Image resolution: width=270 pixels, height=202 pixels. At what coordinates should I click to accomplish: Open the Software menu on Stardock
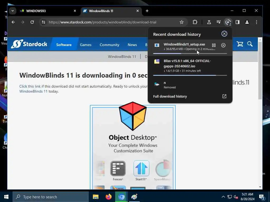[64, 45]
